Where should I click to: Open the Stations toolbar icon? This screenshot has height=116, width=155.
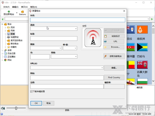pos(22,12)
